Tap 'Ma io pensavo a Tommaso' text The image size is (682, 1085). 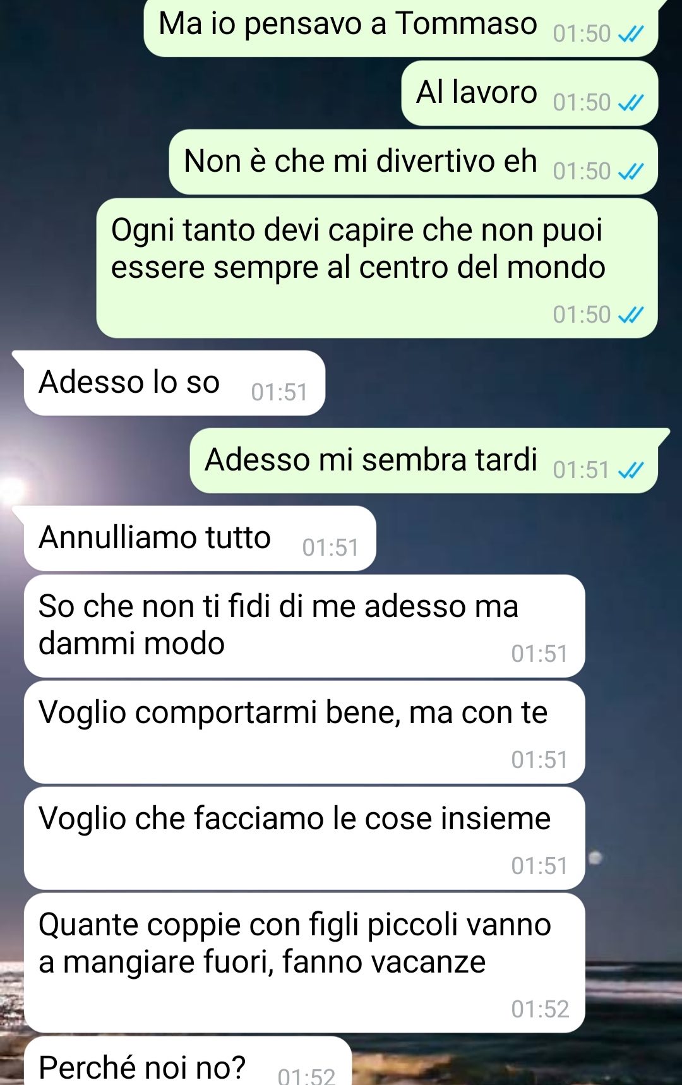click(348, 24)
